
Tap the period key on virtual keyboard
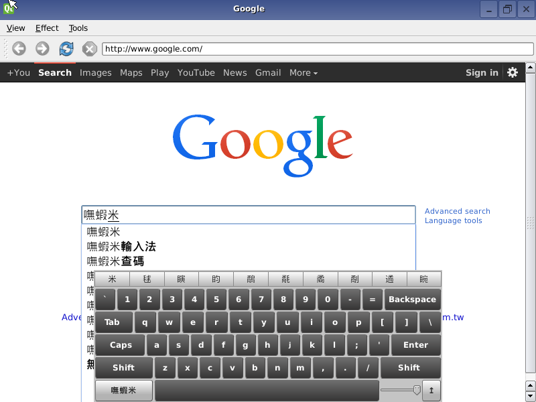pyautogui.click(x=345, y=367)
